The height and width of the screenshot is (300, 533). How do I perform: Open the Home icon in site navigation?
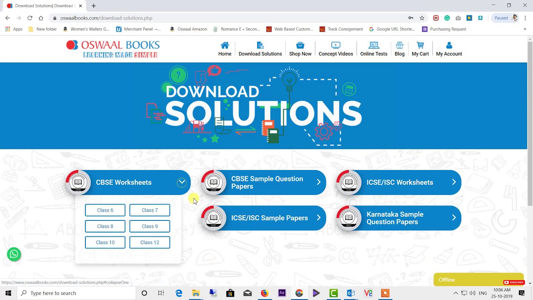225,45
